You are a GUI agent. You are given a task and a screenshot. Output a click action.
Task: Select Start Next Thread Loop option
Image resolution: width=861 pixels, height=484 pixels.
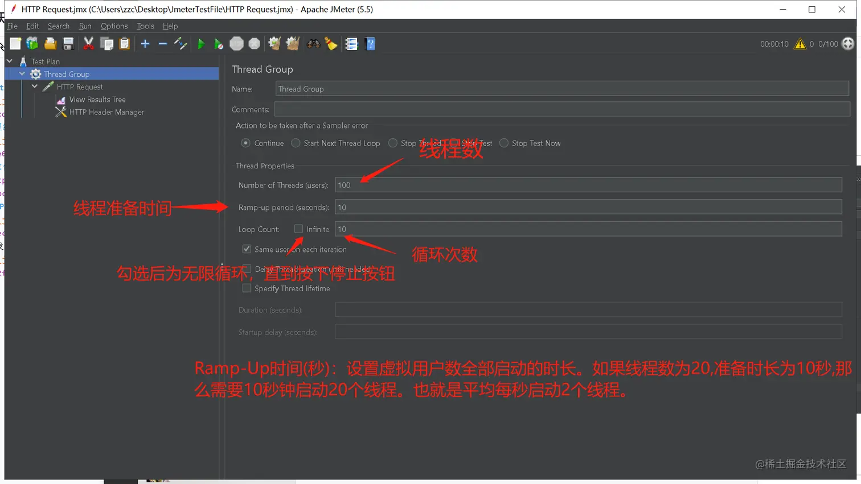pos(296,143)
